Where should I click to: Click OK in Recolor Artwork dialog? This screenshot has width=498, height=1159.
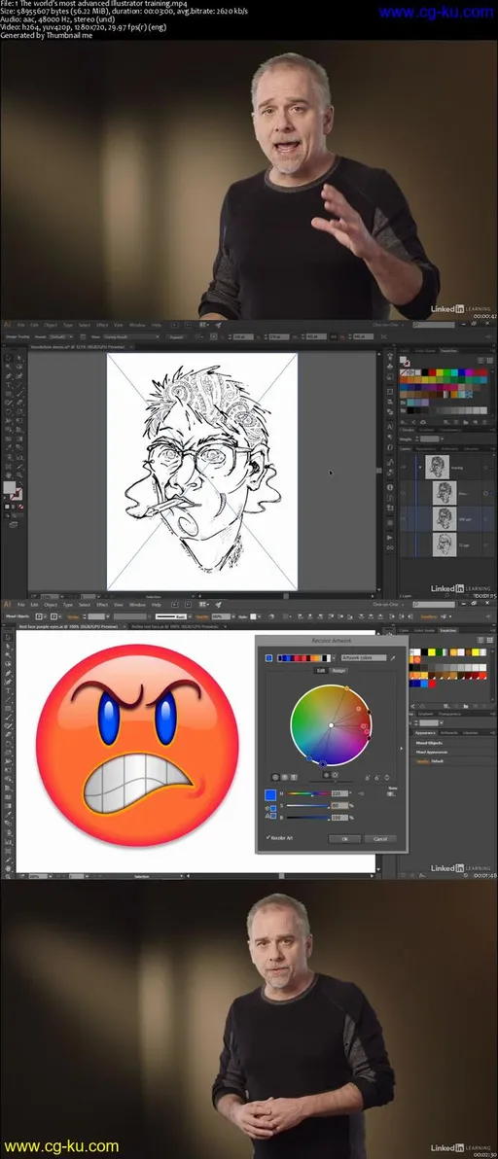(345, 839)
